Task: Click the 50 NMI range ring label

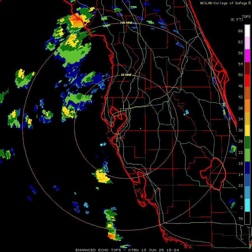Action: pos(126,75)
